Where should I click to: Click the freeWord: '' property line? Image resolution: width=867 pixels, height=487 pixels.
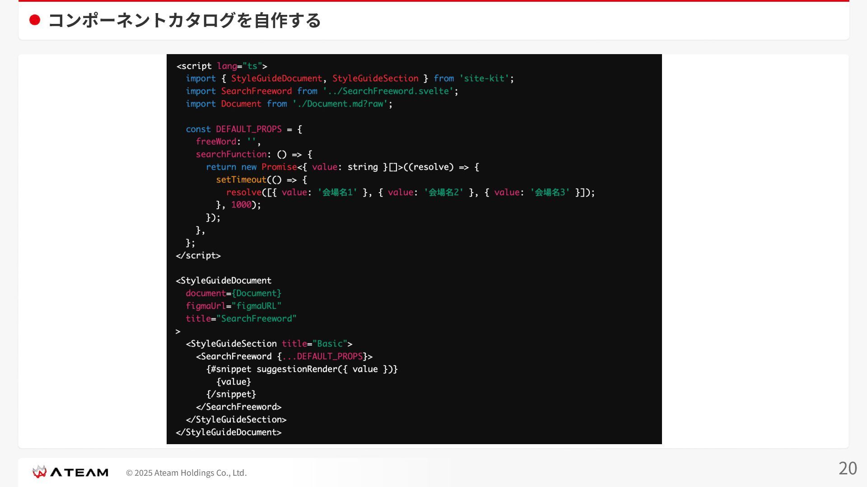pos(228,142)
